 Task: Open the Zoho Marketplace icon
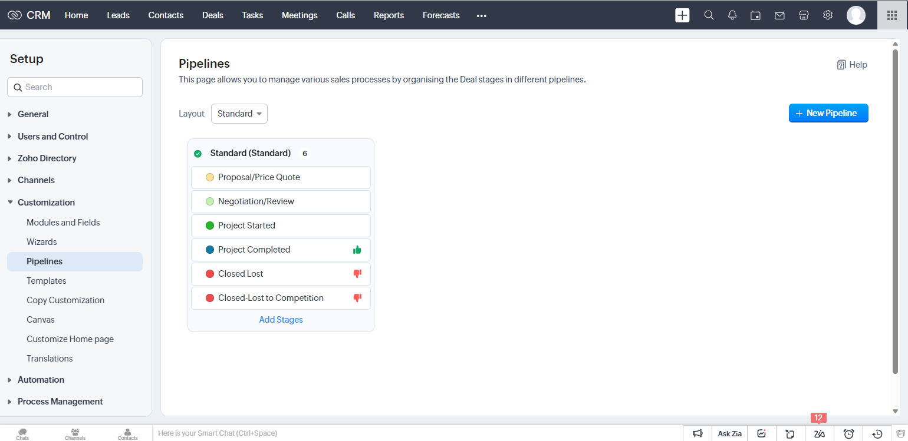pos(803,15)
